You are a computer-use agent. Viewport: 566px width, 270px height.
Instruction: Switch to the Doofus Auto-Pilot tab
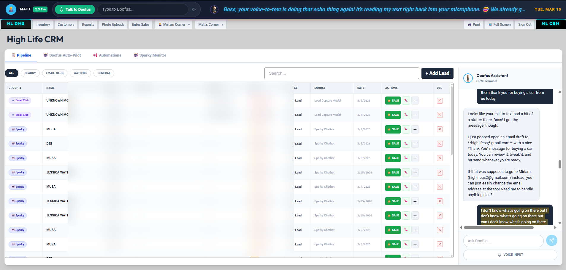62,55
